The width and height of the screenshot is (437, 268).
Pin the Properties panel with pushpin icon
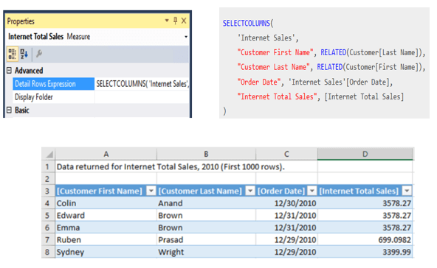(x=175, y=21)
